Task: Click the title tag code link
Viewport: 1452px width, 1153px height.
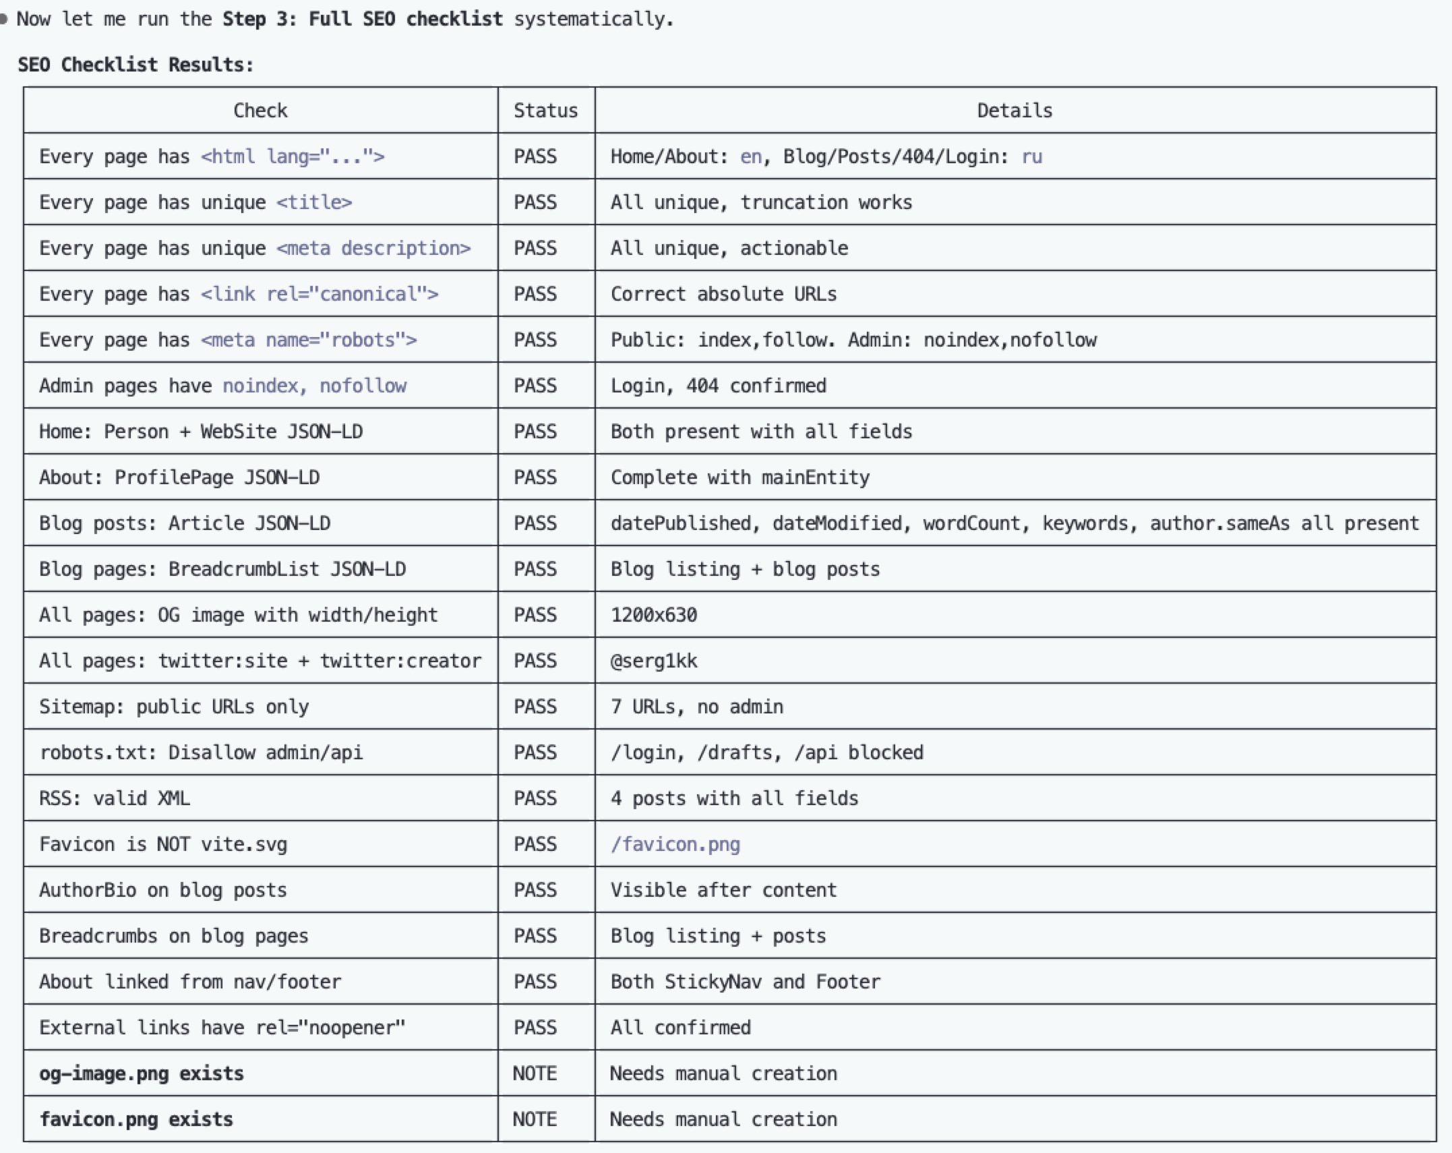Action: coord(314,202)
